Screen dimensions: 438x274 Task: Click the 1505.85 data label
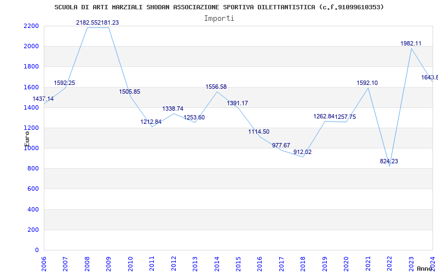pos(130,92)
